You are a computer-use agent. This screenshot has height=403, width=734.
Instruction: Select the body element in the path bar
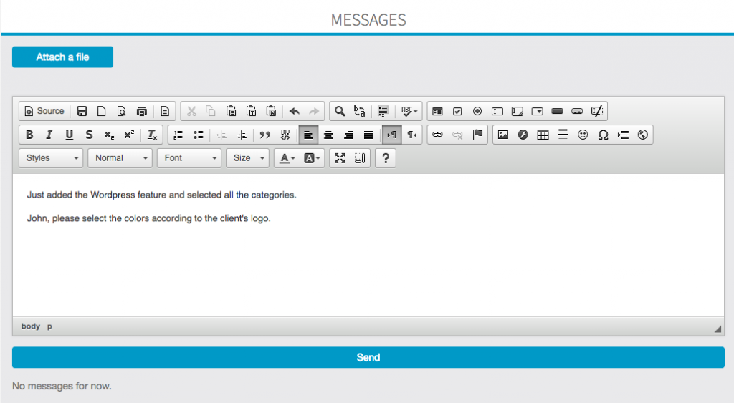coord(31,326)
